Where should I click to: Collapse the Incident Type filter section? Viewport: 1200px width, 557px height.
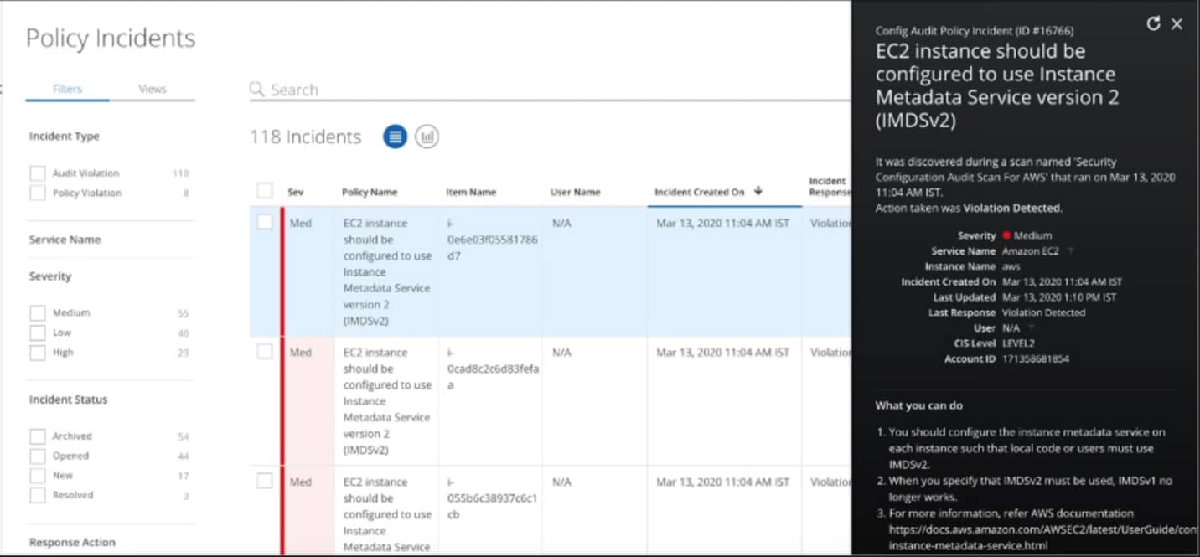click(64, 137)
